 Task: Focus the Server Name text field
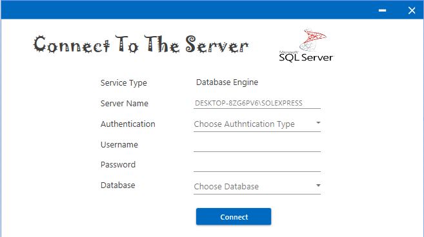[257, 103]
